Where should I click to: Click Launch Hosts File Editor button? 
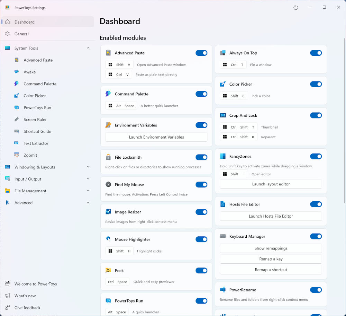(271, 216)
